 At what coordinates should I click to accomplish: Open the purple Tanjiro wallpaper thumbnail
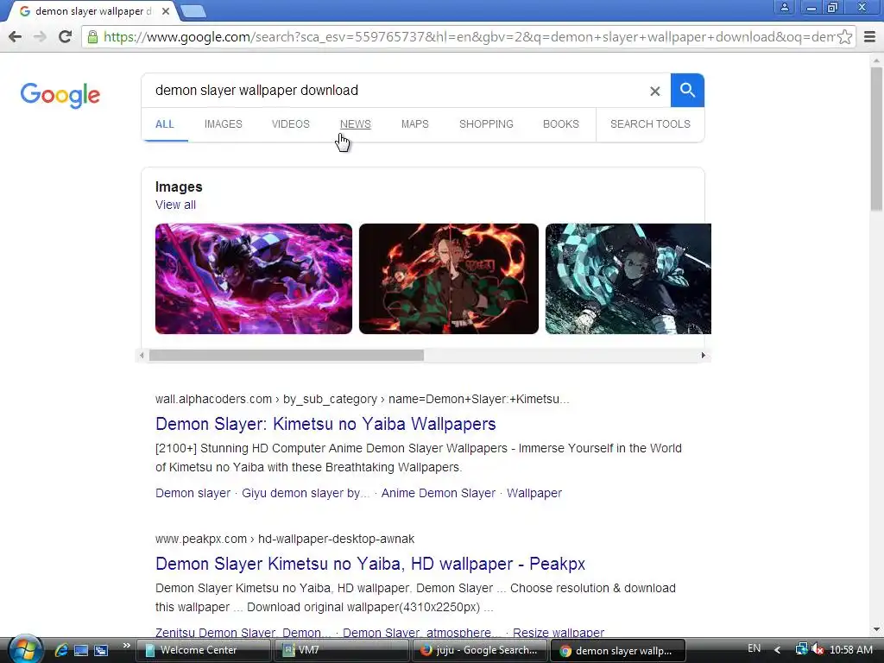tap(254, 279)
